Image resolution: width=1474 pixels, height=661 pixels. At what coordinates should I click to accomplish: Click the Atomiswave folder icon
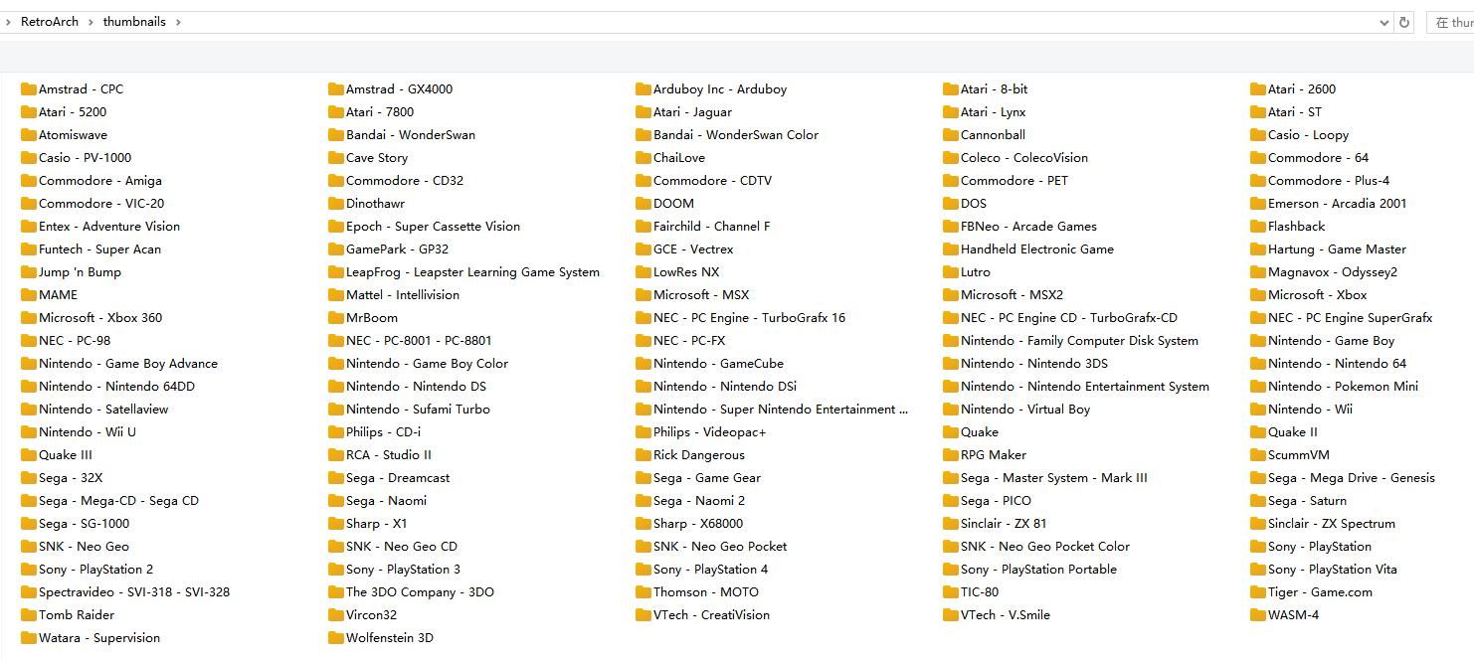coord(28,135)
